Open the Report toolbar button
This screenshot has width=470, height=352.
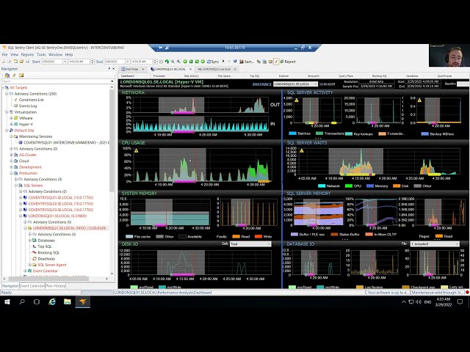coord(288,62)
